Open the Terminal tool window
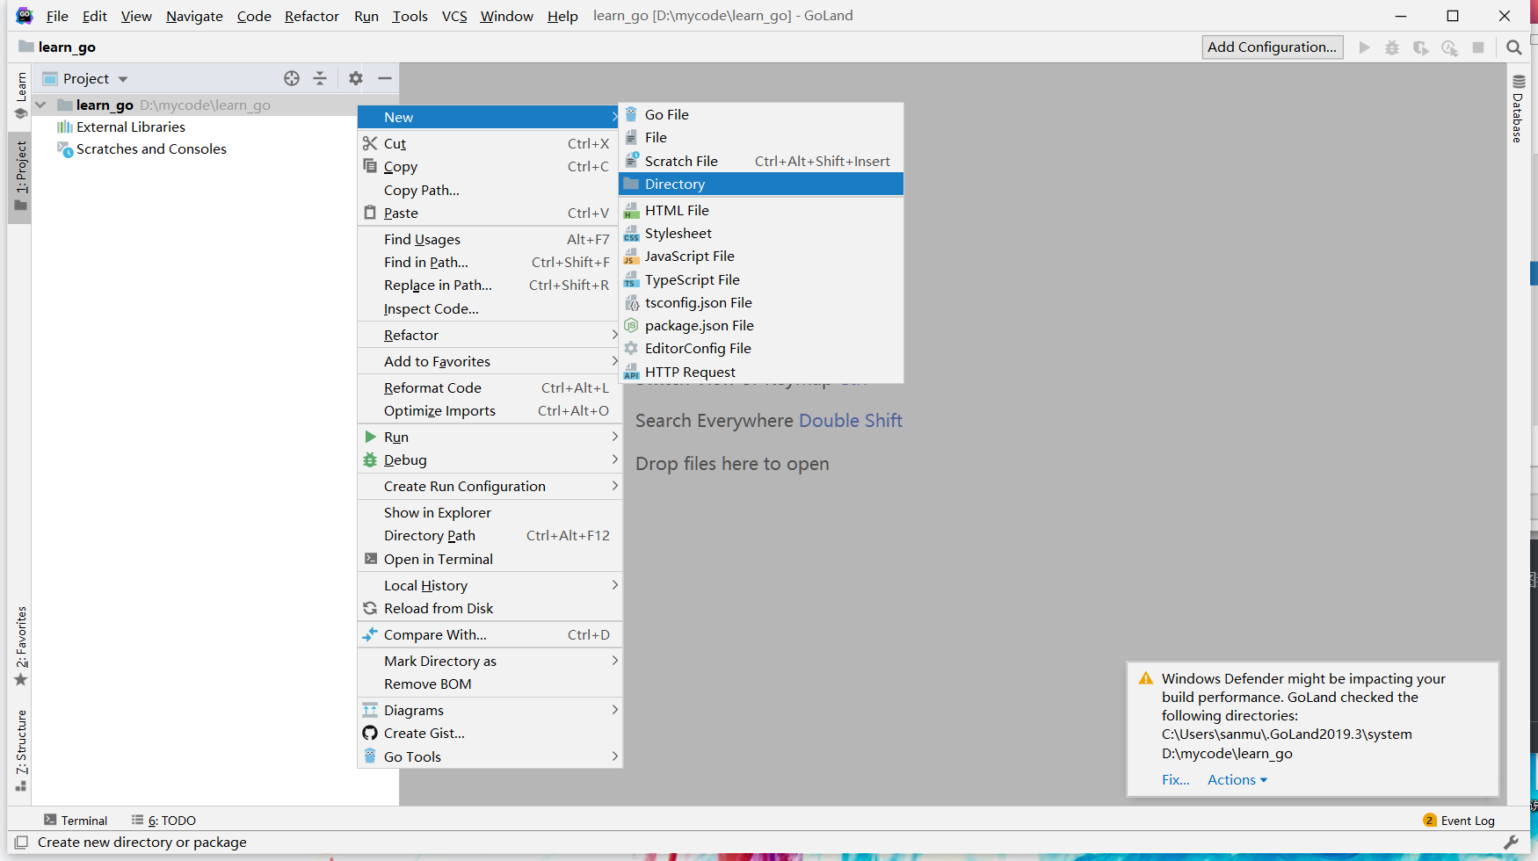The image size is (1538, 861). [x=76, y=821]
